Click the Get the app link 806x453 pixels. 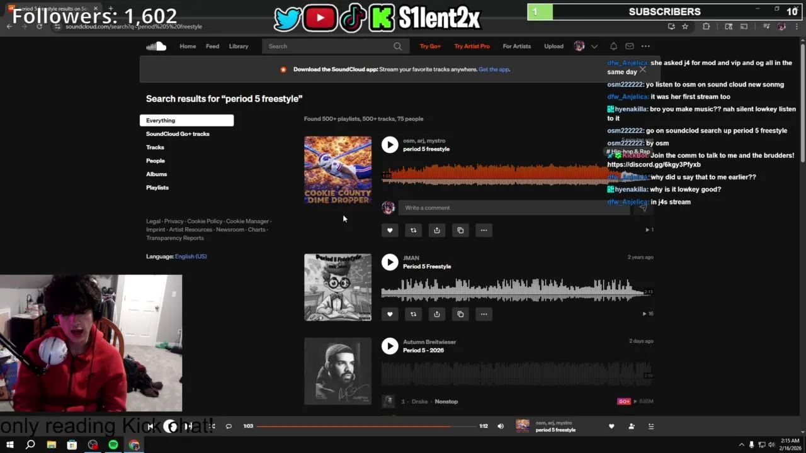(494, 69)
